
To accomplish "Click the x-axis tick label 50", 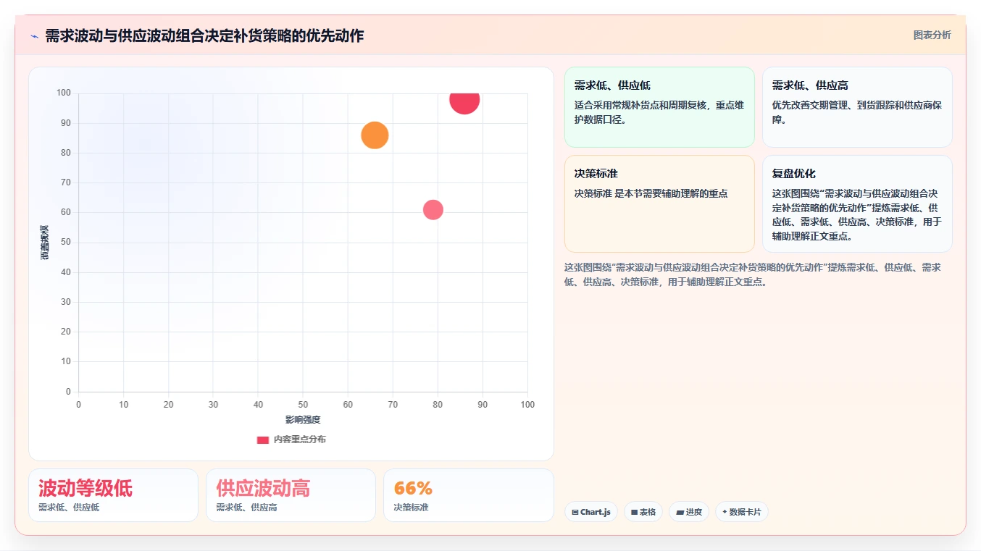I will pyautogui.click(x=303, y=405).
